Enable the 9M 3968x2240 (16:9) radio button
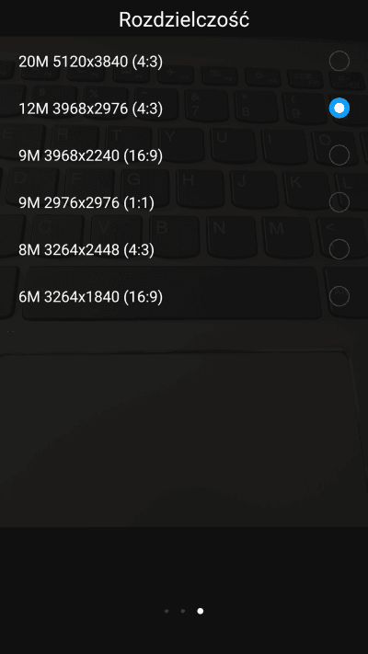Image resolution: width=368 pixels, height=654 pixels. (339, 155)
